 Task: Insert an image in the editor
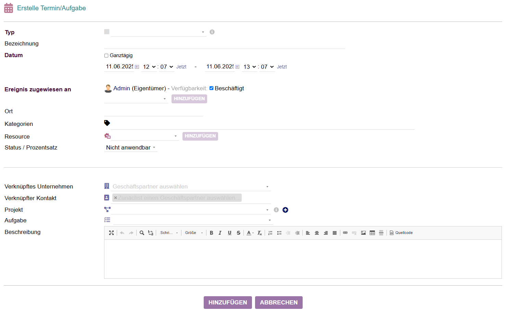click(363, 233)
